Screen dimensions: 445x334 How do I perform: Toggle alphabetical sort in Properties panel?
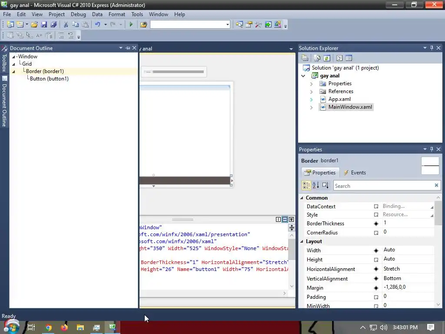click(316, 185)
